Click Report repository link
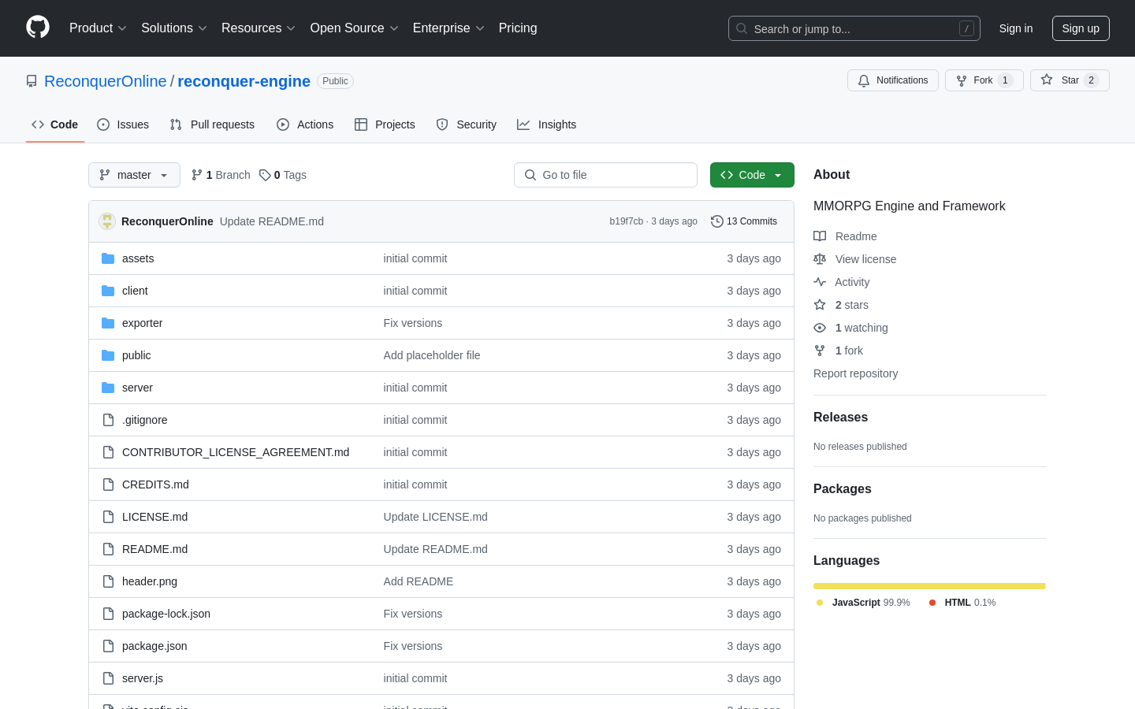Viewport: 1135px width, 709px height. 855,373
